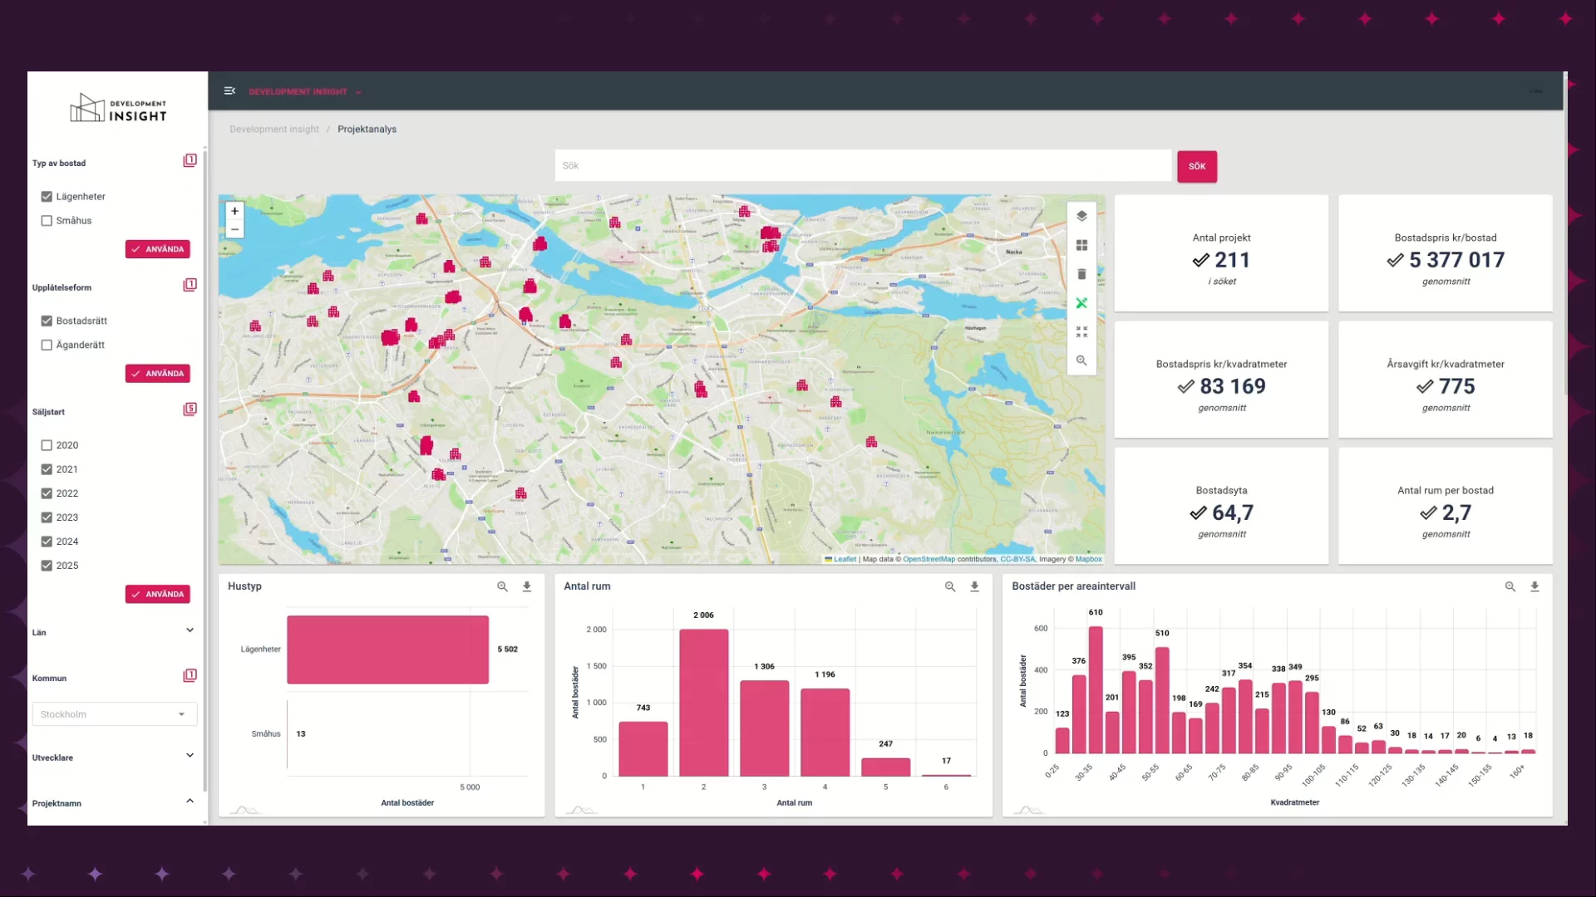Collapse the sidebar menu icon

[229, 91]
